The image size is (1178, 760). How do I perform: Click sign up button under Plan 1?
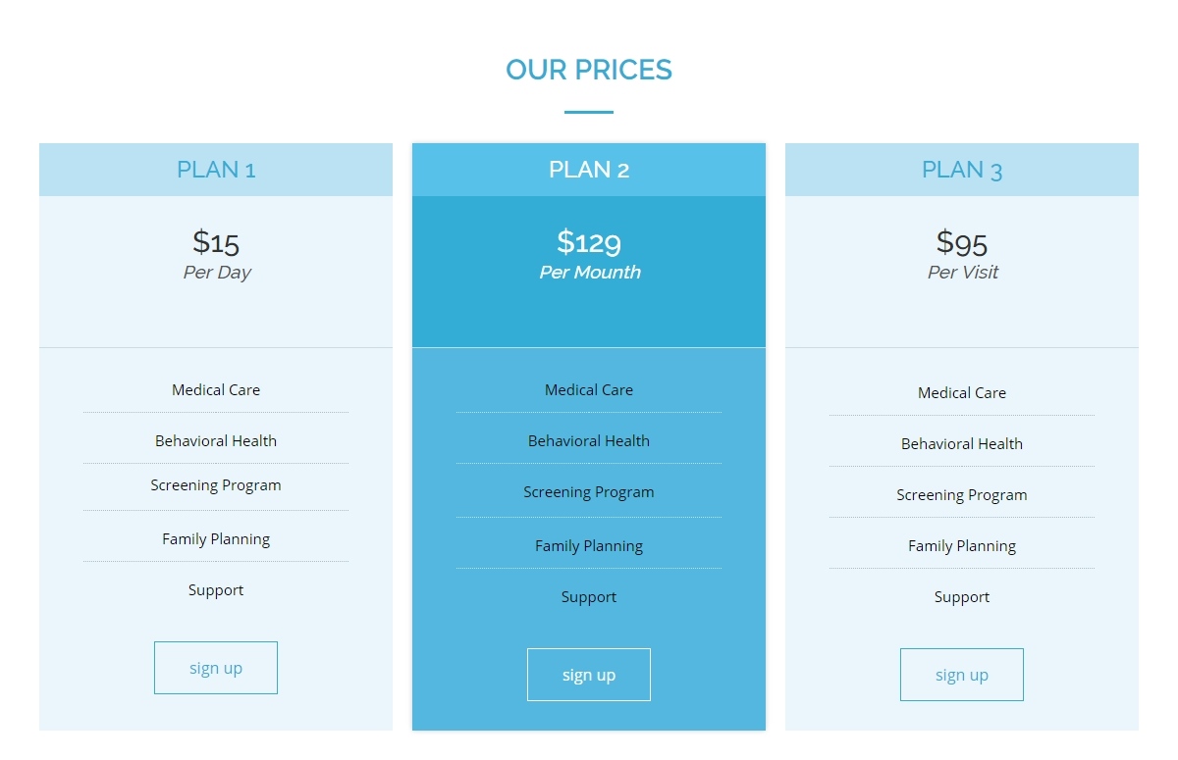(x=216, y=668)
